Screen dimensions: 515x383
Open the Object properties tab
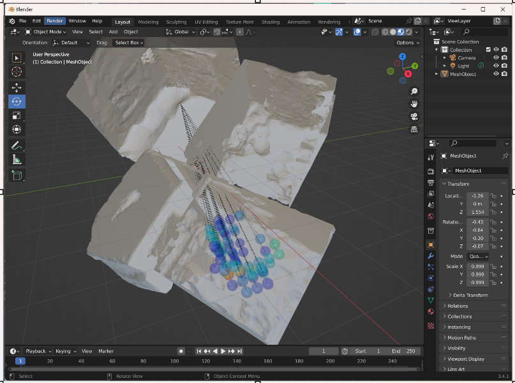point(431,244)
